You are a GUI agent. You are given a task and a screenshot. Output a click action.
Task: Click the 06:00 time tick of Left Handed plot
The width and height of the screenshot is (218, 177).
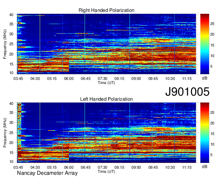69,167
